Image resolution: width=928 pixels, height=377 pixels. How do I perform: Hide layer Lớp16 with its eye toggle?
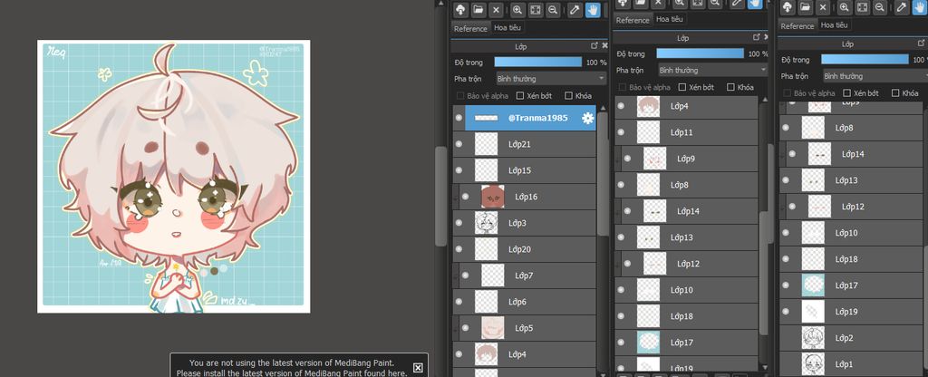[465, 197]
